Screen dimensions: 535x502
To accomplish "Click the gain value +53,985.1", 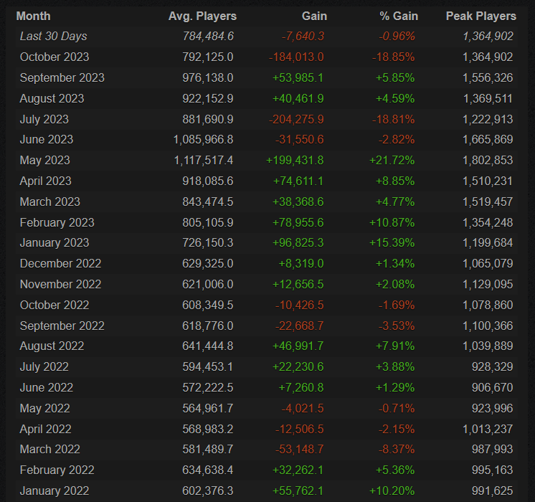I will [298, 77].
